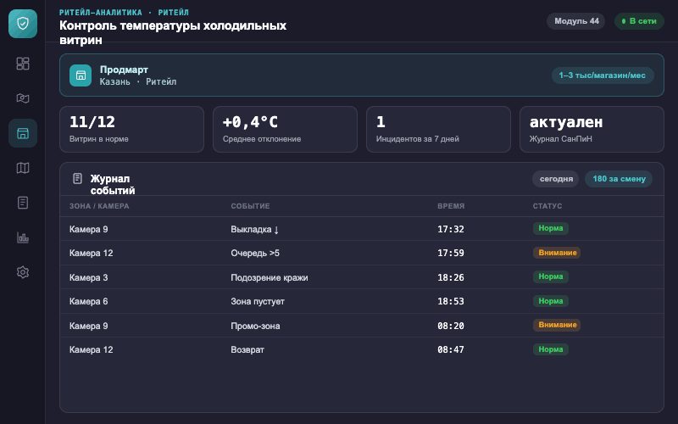Click the Подозрение кражи event
Screen dimensions: 678x424
point(269,277)
